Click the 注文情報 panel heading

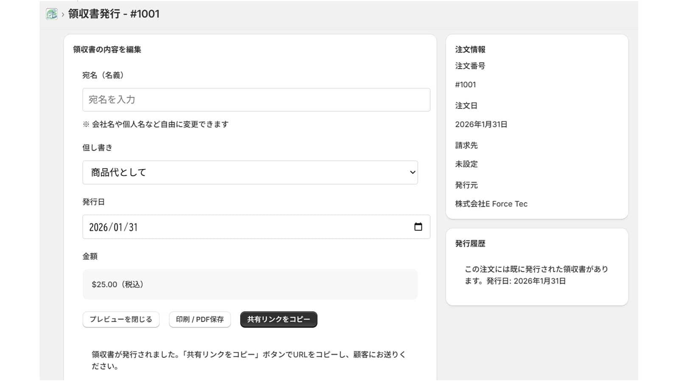click(469, 49)
